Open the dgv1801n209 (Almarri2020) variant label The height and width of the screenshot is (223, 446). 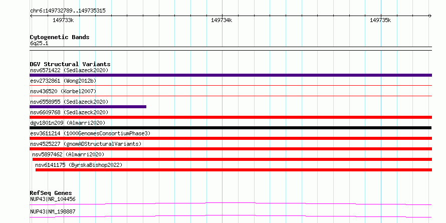[68, 123]
